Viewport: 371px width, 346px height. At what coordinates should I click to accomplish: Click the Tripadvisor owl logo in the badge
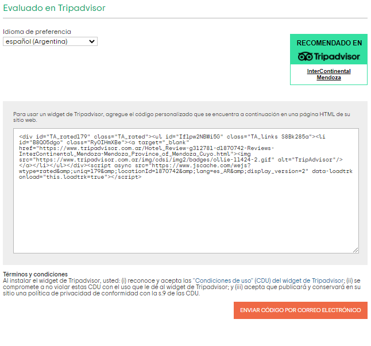pyautogui.click(x=305, y=56)
